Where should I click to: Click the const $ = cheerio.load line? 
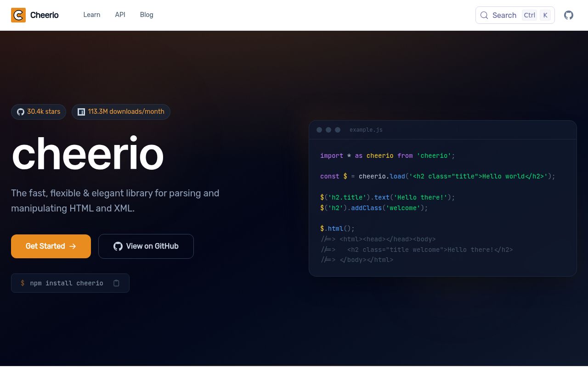tap(438, 176)
